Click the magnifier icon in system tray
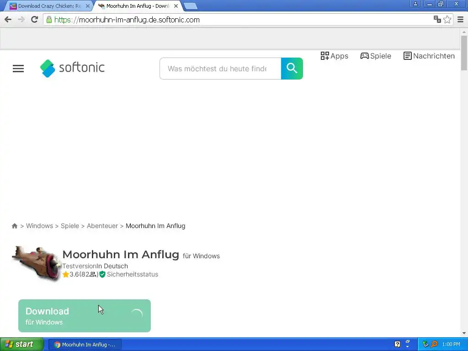The image size is (468, 351). [x=434, y=344]
